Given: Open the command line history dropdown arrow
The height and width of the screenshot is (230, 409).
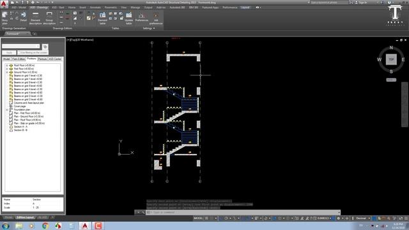Looking at the screenshot, I should (339, 212).
